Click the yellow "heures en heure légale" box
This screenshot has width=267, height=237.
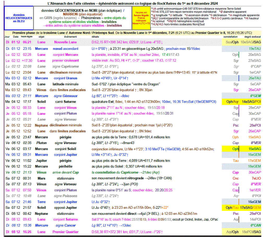tap(141, 18)
